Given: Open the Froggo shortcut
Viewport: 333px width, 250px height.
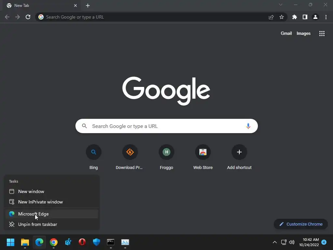Looking at the screenshot, I should click(166, 157).
